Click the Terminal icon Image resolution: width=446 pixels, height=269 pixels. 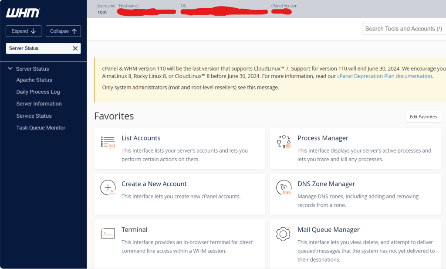pyautogui.click(x=108, y=233)
